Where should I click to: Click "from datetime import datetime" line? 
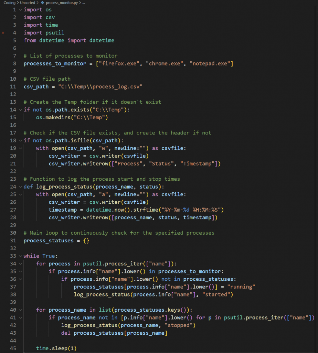point(69,41)
